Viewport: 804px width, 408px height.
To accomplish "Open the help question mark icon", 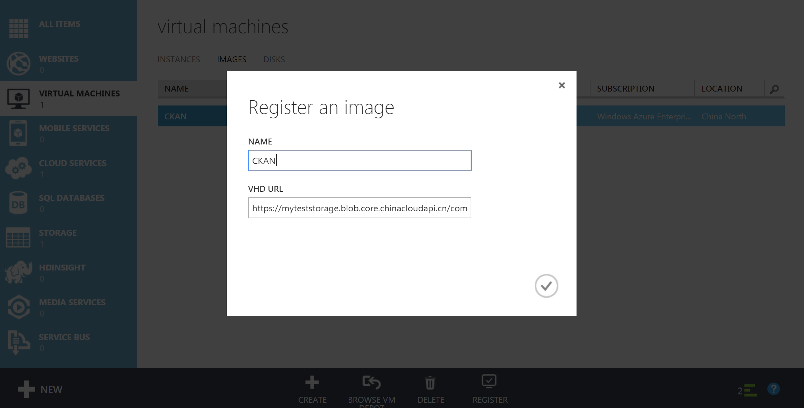I will 773,389.
